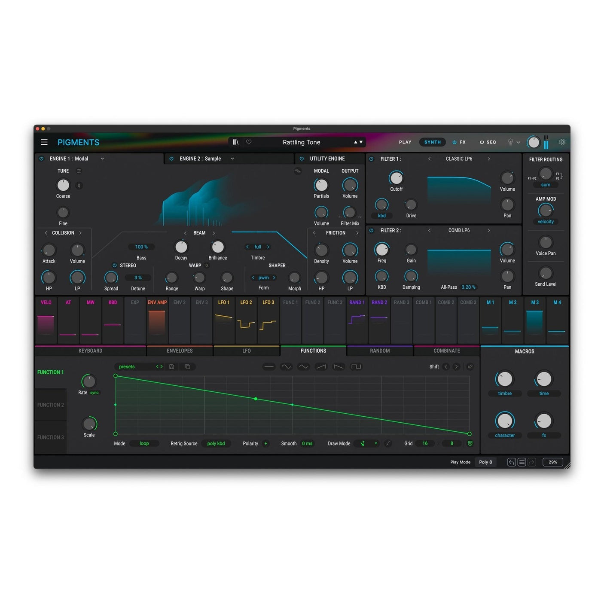Toggle kbd tracking under Filter 1 Cutoff
604x604 pixels.
point(381,216)
